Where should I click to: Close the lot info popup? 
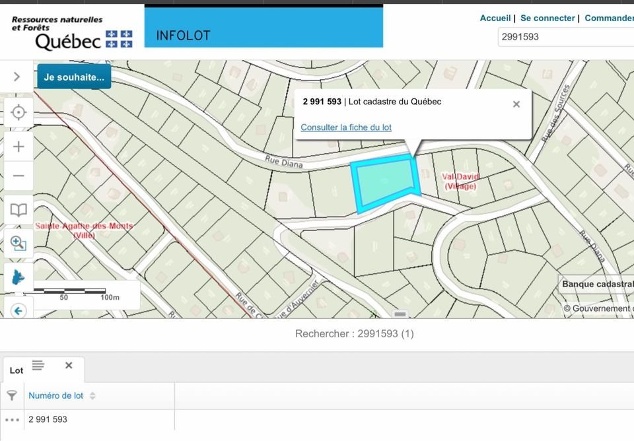click(x=516, y=104)
